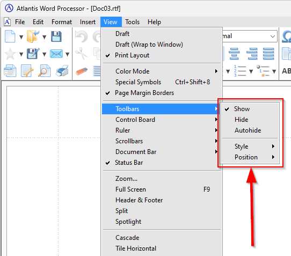Open the Zoom... dialog entry
This screenshot has height=256, width=291.
(162, 179)
